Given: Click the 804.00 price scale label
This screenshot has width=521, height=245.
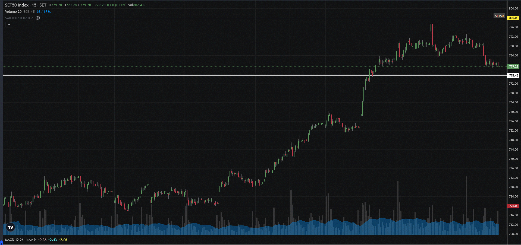Looking at the screenshot, I should (x=513, y=8).
